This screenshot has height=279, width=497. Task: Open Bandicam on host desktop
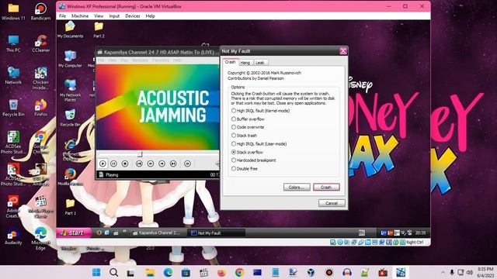point(40,12)
